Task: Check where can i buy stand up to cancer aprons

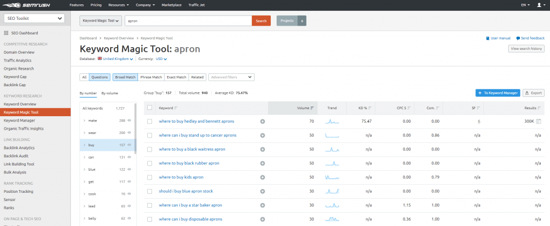Action: pos(150,135)
